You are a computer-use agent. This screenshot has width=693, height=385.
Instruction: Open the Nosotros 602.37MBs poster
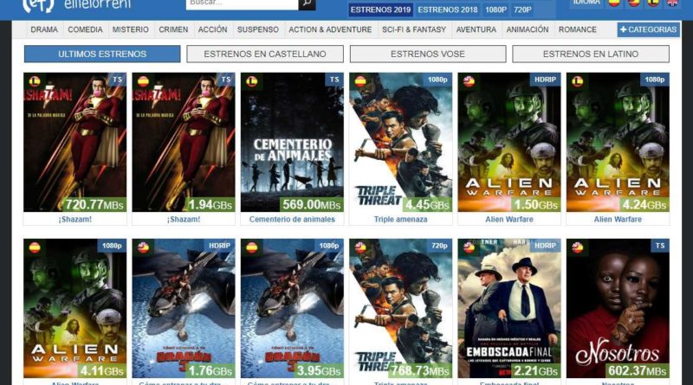point(618,308)
